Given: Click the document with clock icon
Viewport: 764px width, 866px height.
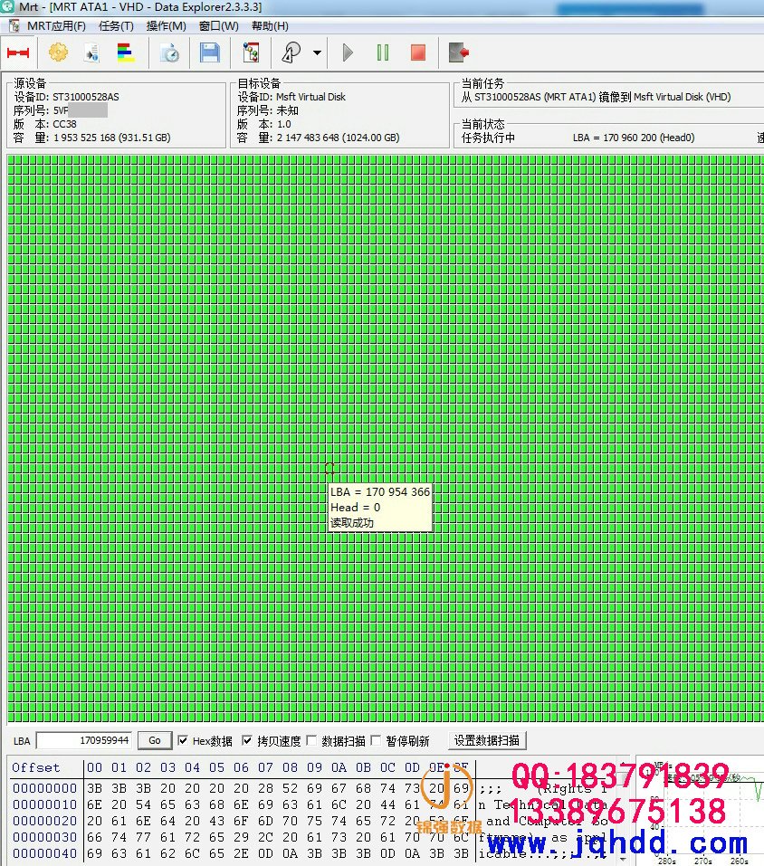Looking at the screenshot, I should (x=169, y=53).
